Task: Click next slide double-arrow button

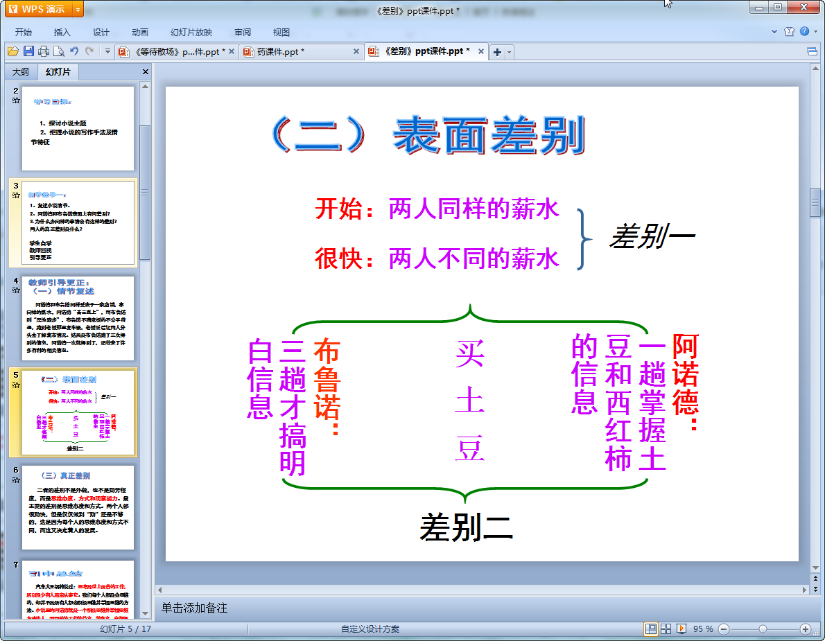Action: [x=815, y=589]
